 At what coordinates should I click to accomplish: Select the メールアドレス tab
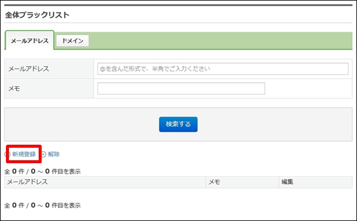point(30,41)
